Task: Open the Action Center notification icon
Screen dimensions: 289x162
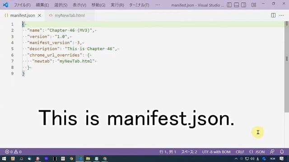Action: [x=281, y=158]
